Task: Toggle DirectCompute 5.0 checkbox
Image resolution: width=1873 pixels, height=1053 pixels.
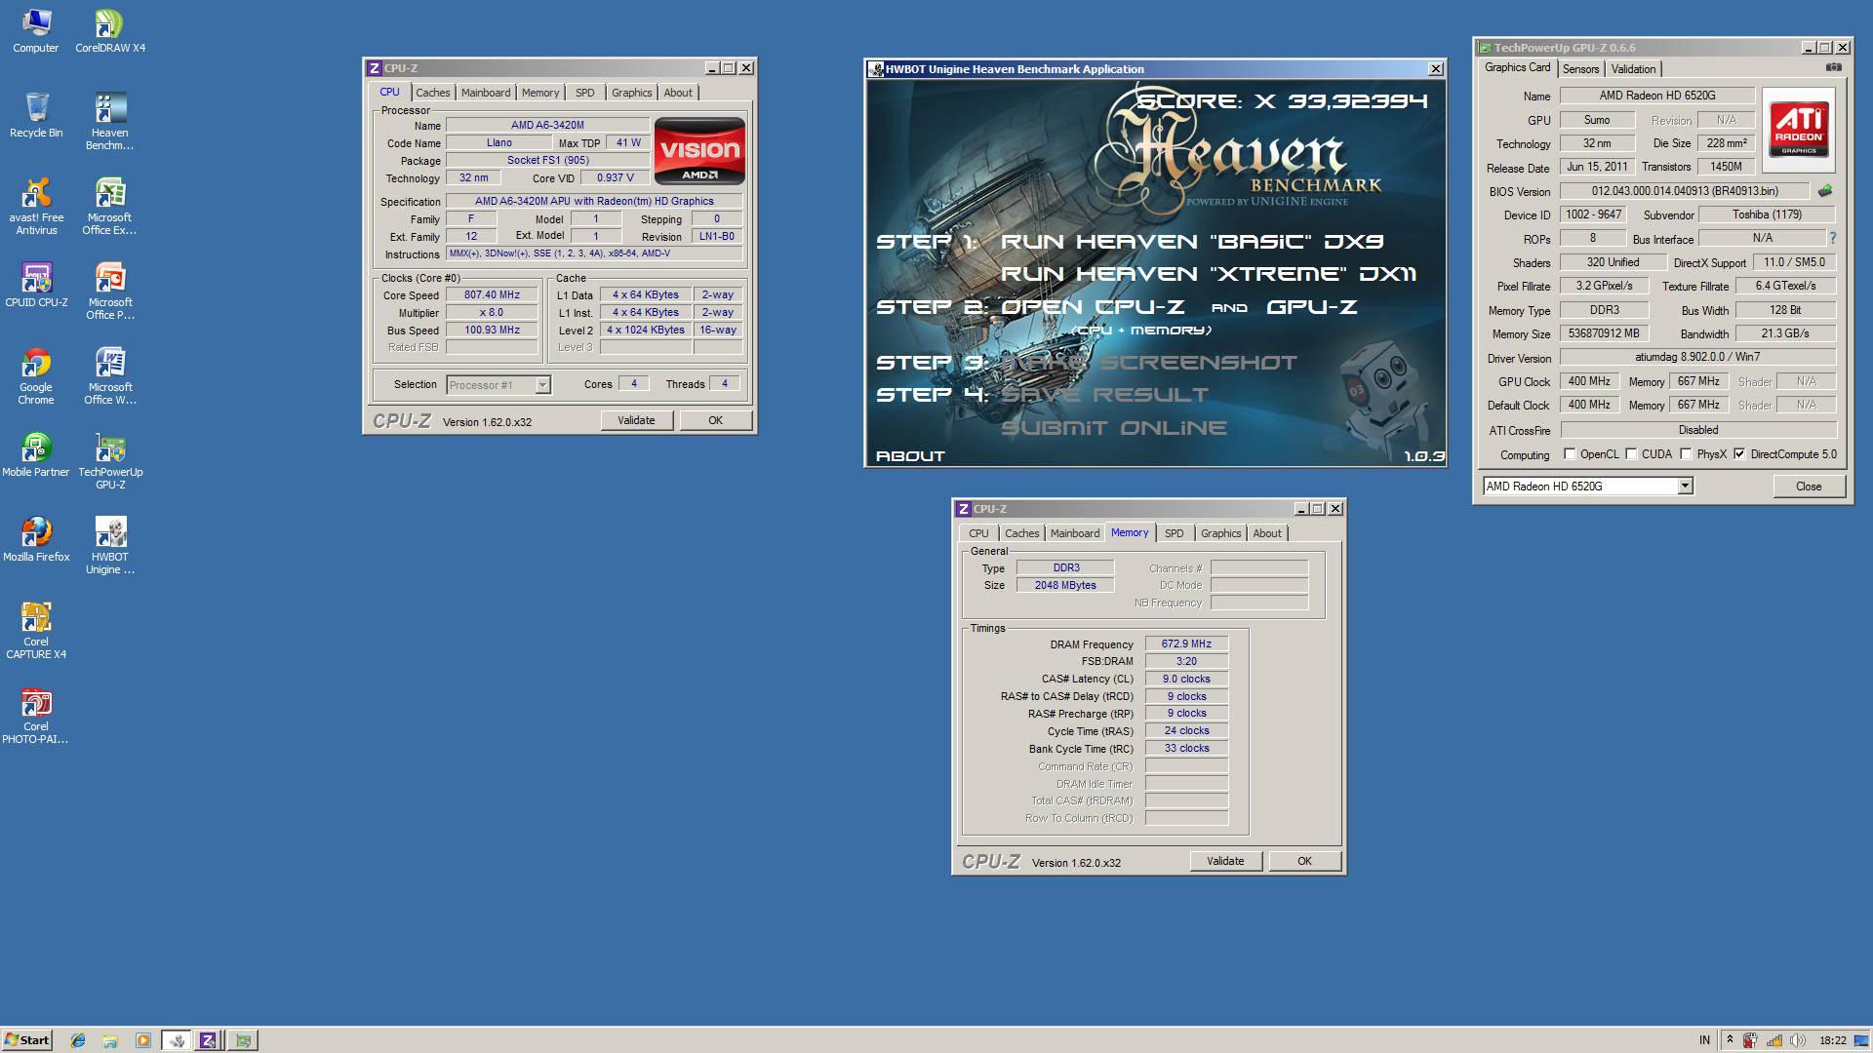Action: [1739, 454]
